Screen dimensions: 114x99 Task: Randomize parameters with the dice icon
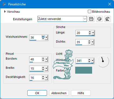[99, 19]
